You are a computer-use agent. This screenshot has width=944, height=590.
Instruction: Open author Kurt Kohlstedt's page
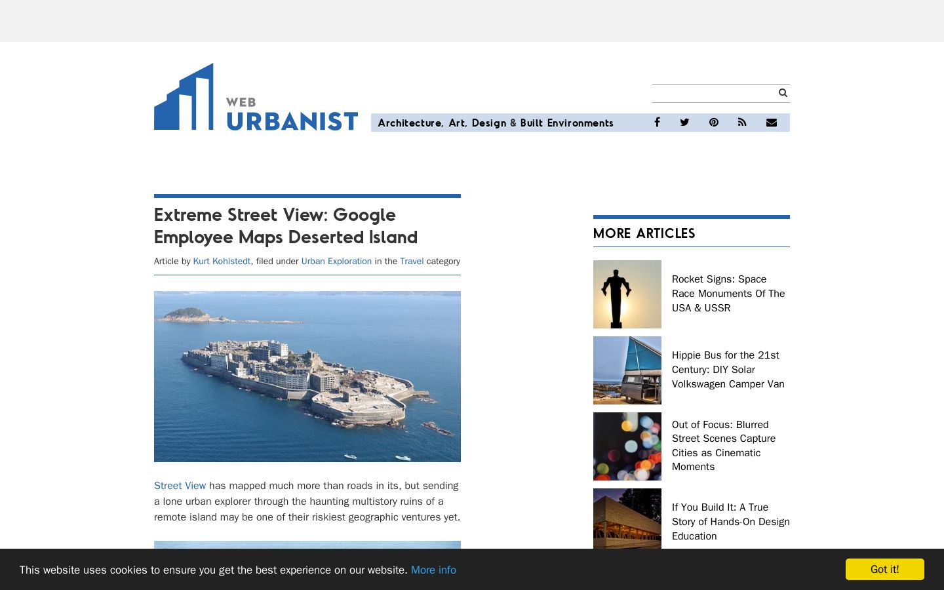tap(222, 261)
